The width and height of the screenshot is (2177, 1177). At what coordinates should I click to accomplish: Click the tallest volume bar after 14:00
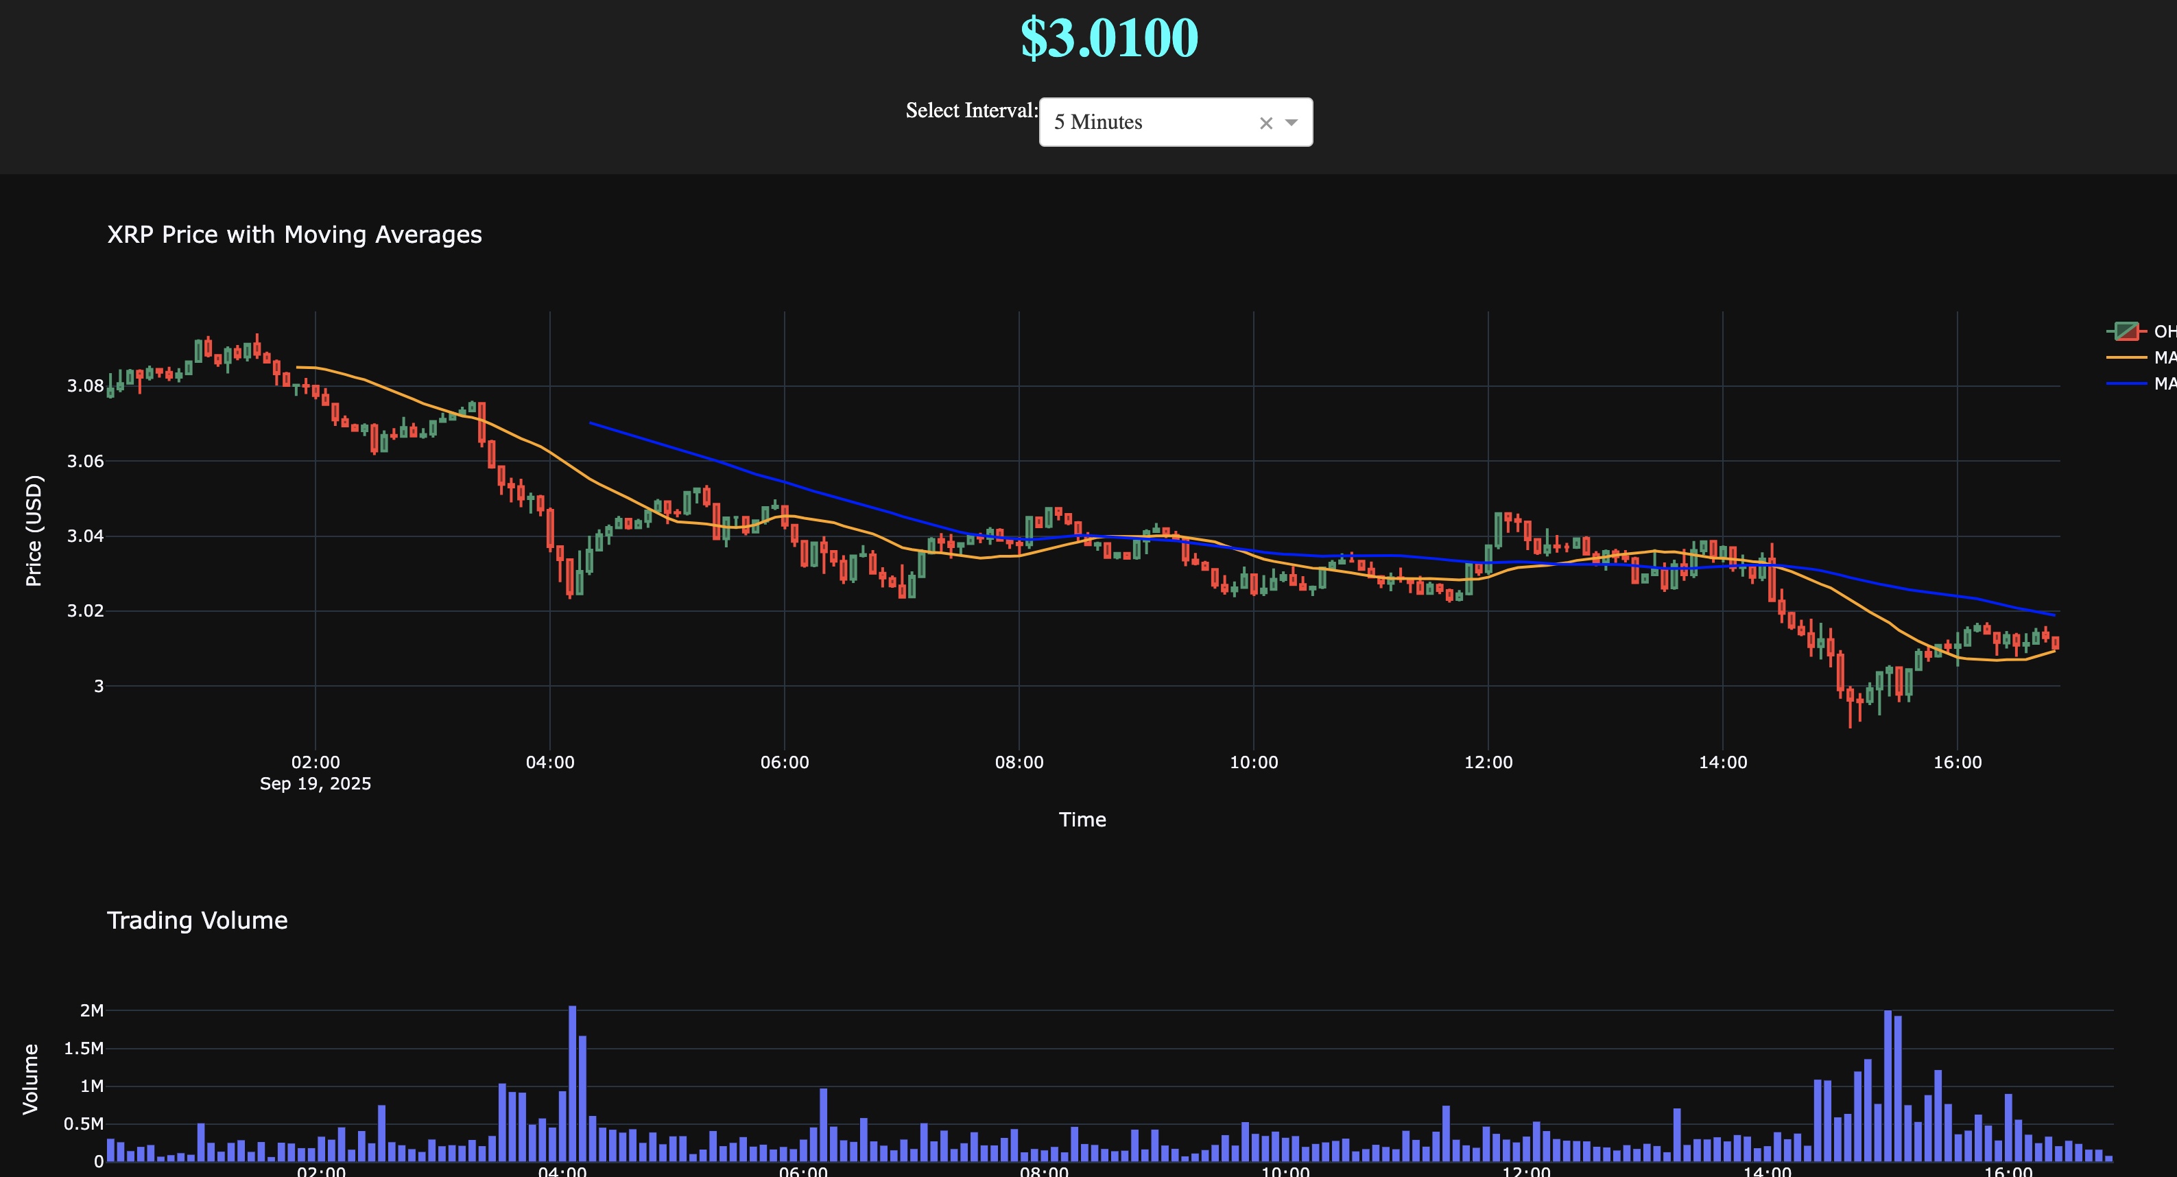[1888, 1086]
